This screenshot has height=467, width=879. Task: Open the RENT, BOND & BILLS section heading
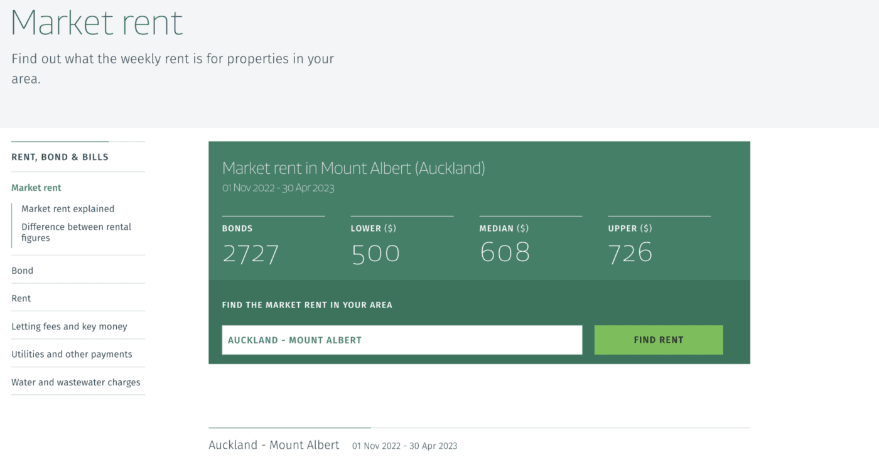60,157
